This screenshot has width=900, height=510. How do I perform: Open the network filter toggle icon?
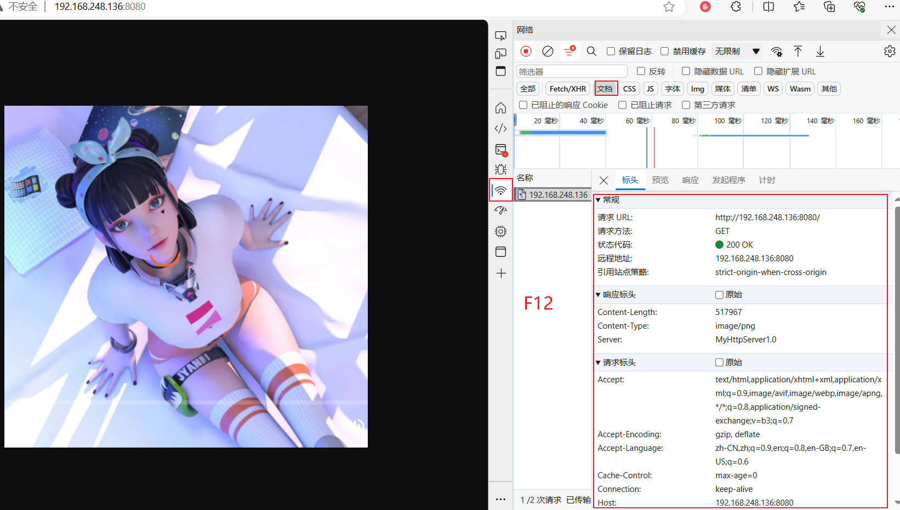click(570, 51)
